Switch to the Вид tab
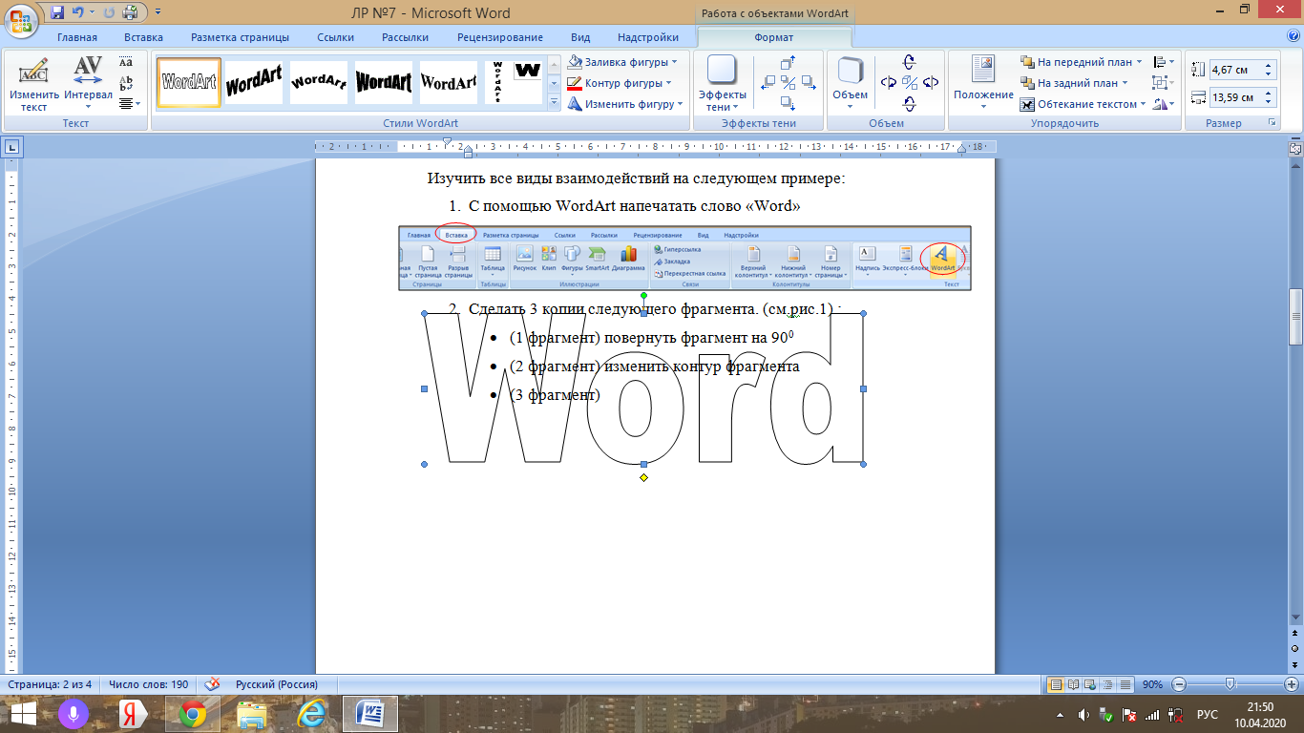This screenshot has width=1304, height=733. 580,37
